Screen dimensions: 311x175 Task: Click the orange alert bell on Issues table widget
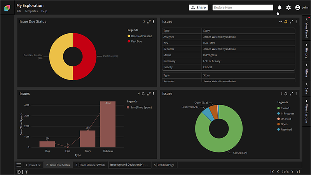(286, 22)
